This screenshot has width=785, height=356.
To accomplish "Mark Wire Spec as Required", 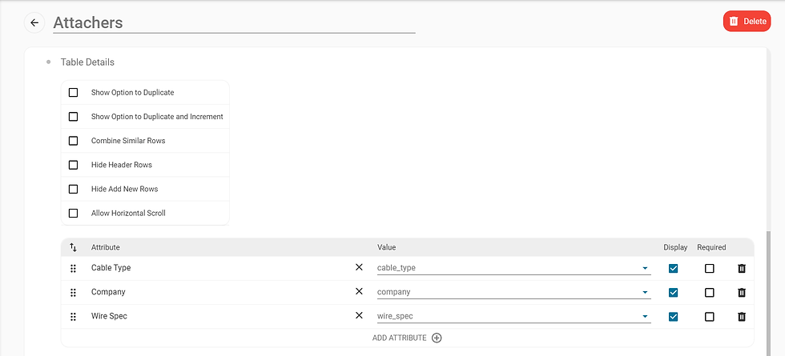I will (x=710, y=317).
